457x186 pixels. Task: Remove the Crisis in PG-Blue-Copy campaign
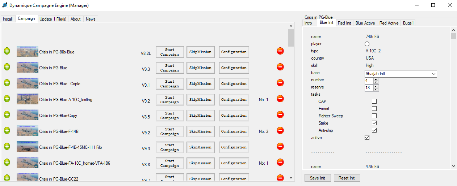point(280,114)
